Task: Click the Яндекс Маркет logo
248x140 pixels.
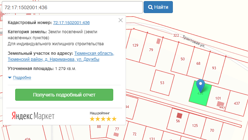Action: point(33,116)
